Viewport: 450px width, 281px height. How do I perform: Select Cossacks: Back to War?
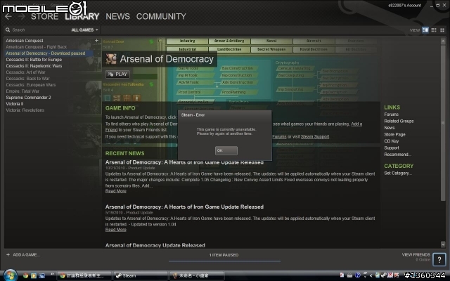point(27,79)
